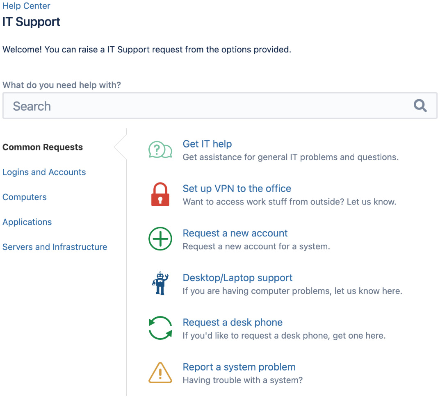Select Servers and Infrastructure category
440x398 pixels.
pyautogui.click(x=55, y=247)
